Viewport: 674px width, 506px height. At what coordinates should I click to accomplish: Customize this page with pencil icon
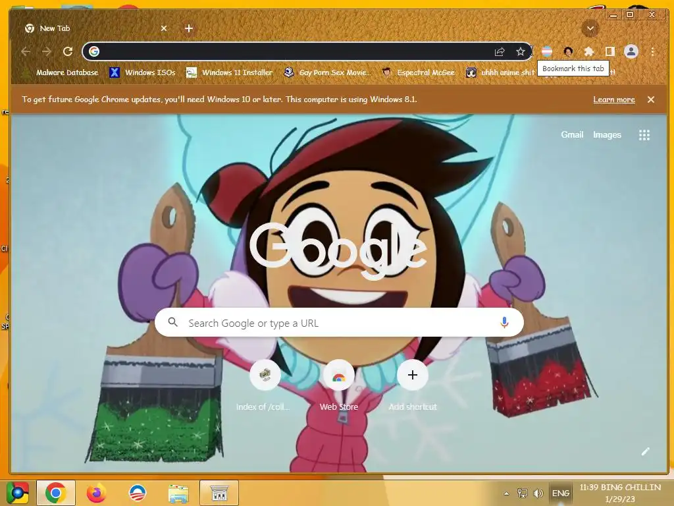[x=645, y=451]
